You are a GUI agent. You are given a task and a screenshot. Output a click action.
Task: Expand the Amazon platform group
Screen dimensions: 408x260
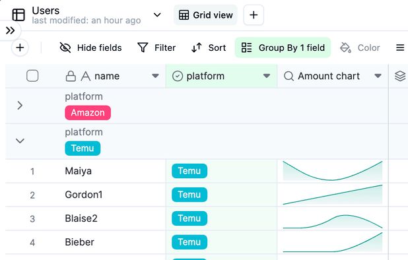pos(20,106)
